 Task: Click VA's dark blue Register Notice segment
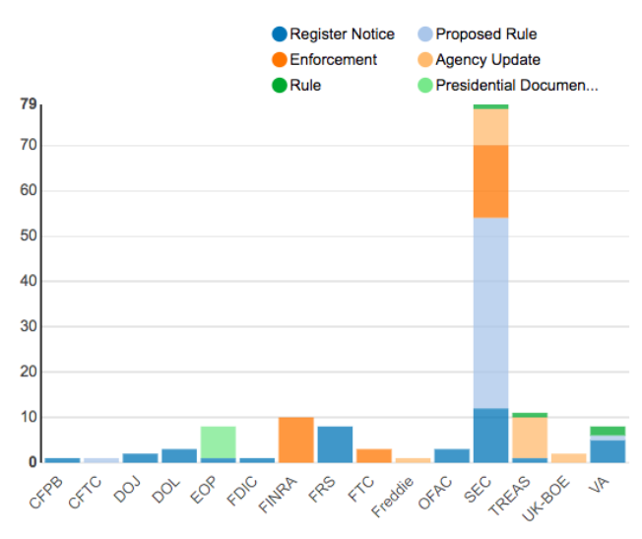pyautogui.click(x=608, y=451)
